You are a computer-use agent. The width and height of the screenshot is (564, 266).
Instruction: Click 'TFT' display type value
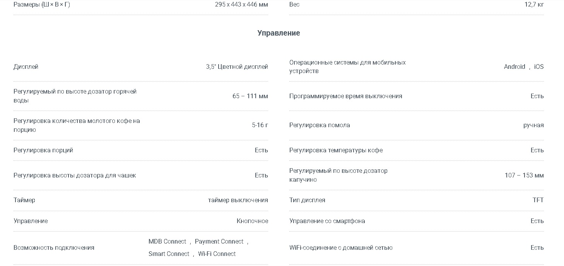pos(538,200)
